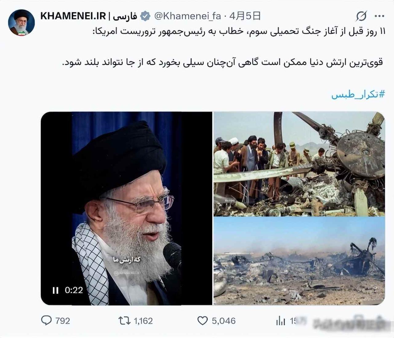
Task: Click the 5,046 likes count
Action: pyautogui.click(x=223, y=321)
